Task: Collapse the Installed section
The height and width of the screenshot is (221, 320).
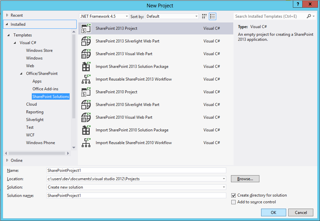Action: [x=7, y=24]
